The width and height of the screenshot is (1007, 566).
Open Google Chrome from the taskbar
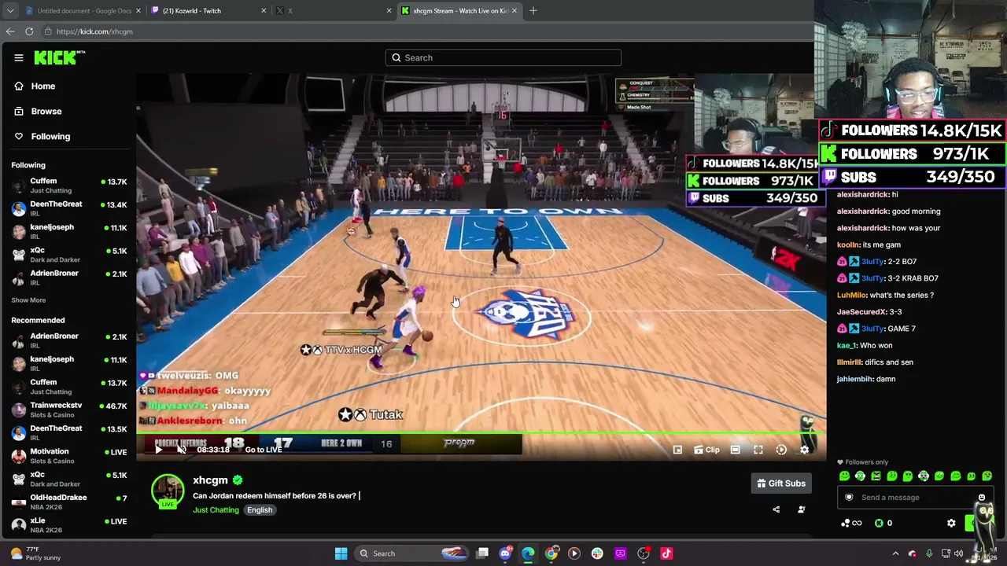click(551, 553)
